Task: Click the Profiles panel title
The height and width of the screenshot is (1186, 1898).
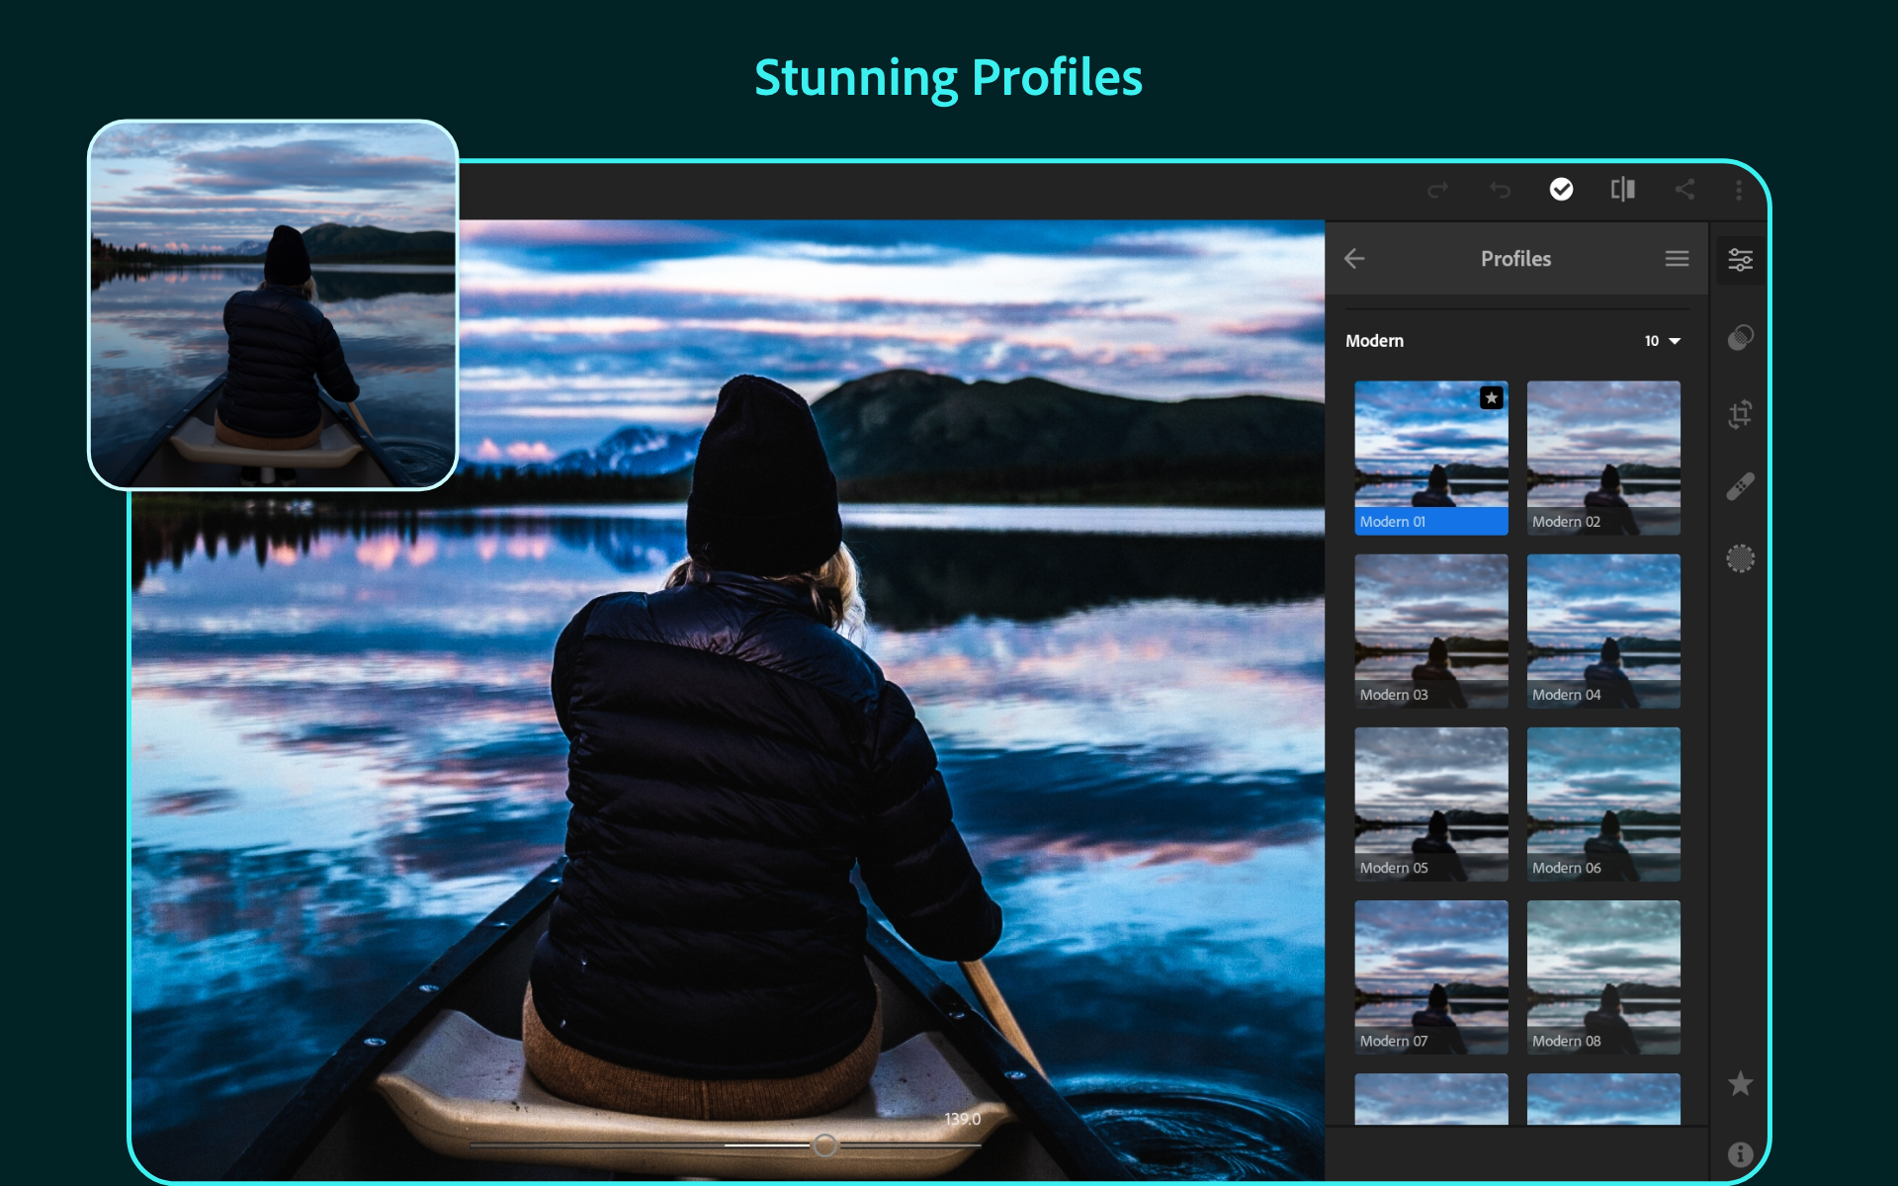Action: point(1515,258)
